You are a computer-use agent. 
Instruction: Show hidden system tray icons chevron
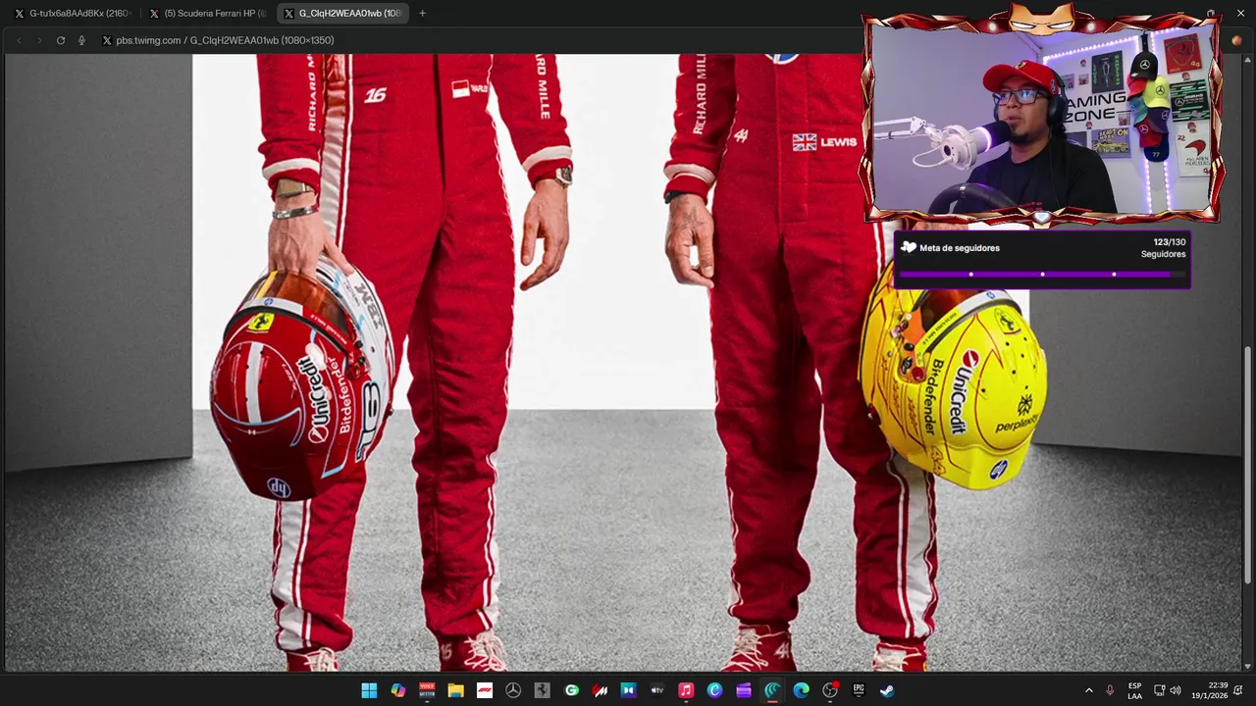[x=1088, y=690]
